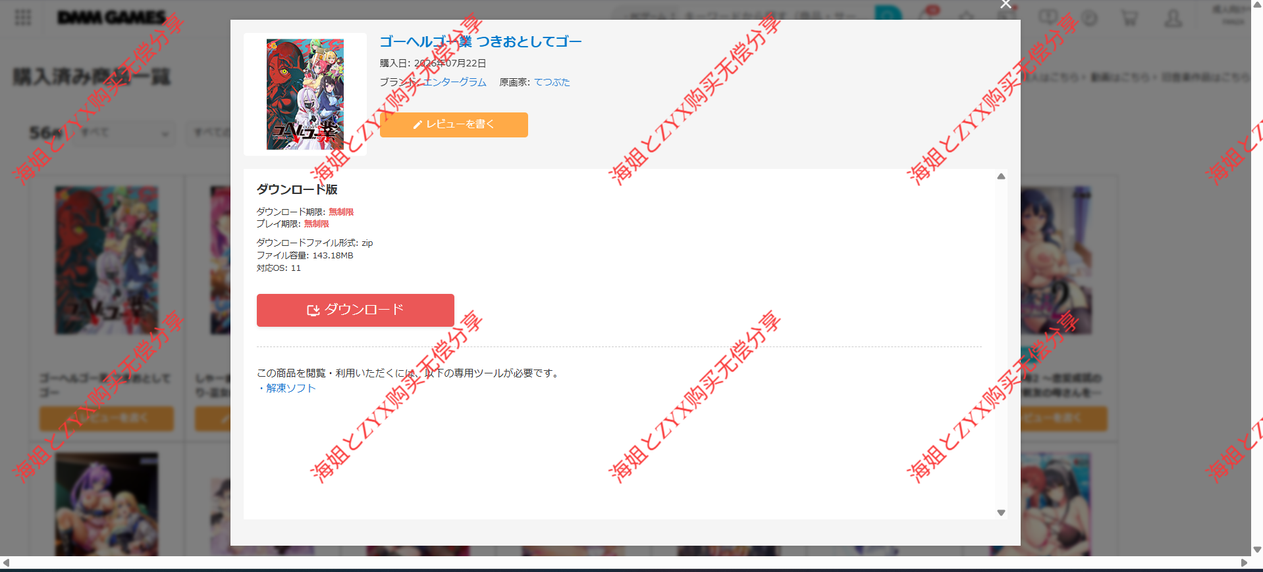
Task: Click the orange レビューを書く button in the dialog
Action: tap(454, 125)
